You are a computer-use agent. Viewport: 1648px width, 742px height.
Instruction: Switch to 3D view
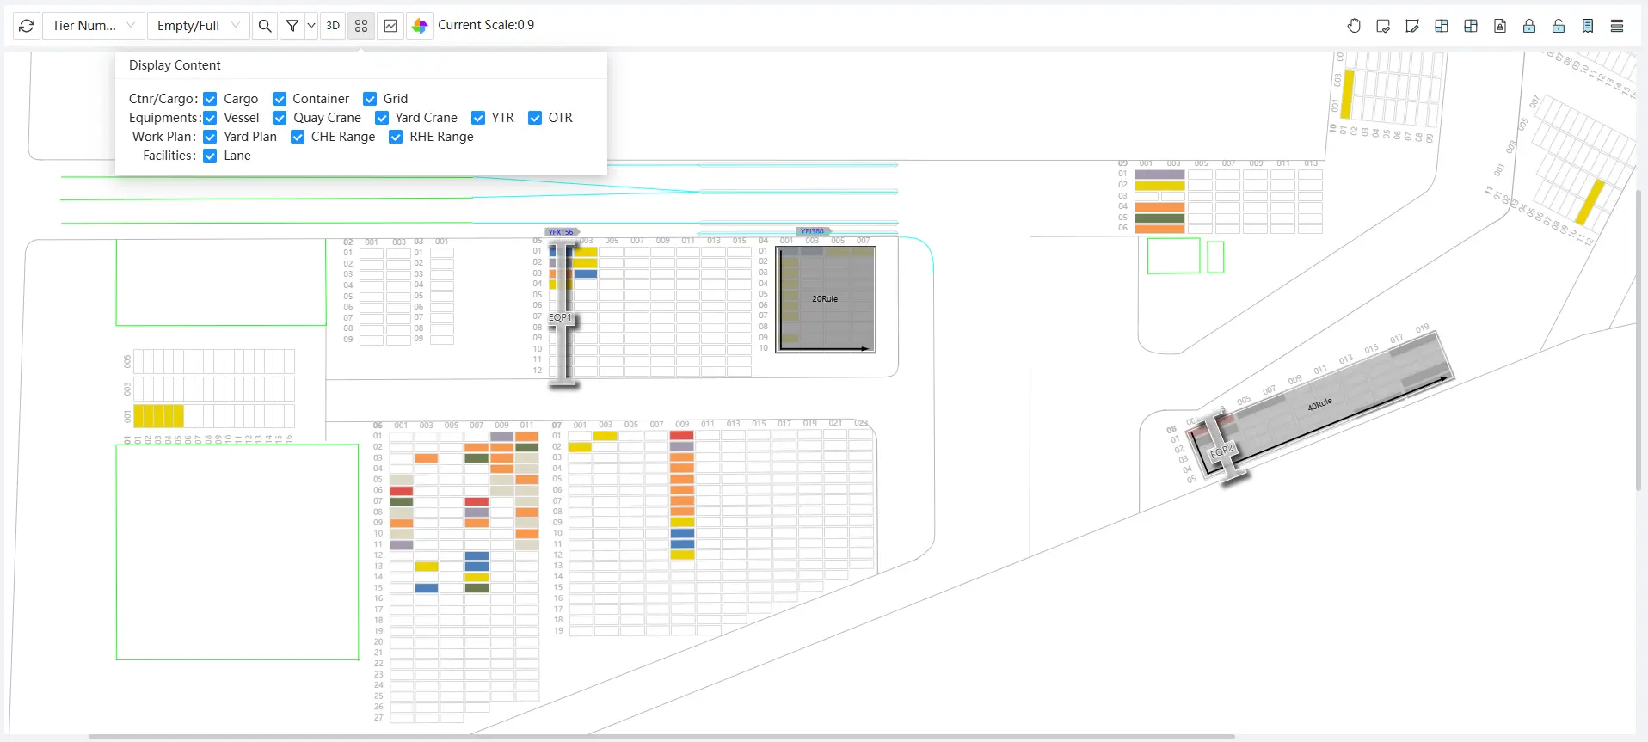pyautogui.click(x=333, y=26)
